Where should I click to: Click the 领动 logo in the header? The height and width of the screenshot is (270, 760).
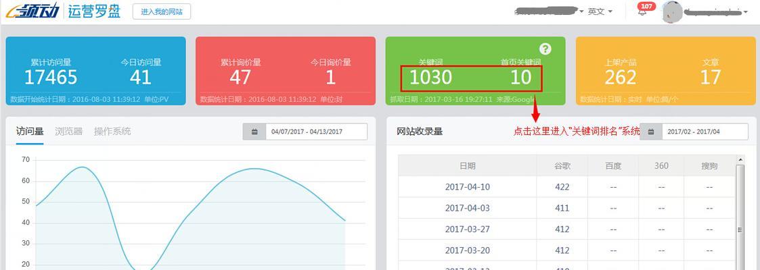(32, 11)
